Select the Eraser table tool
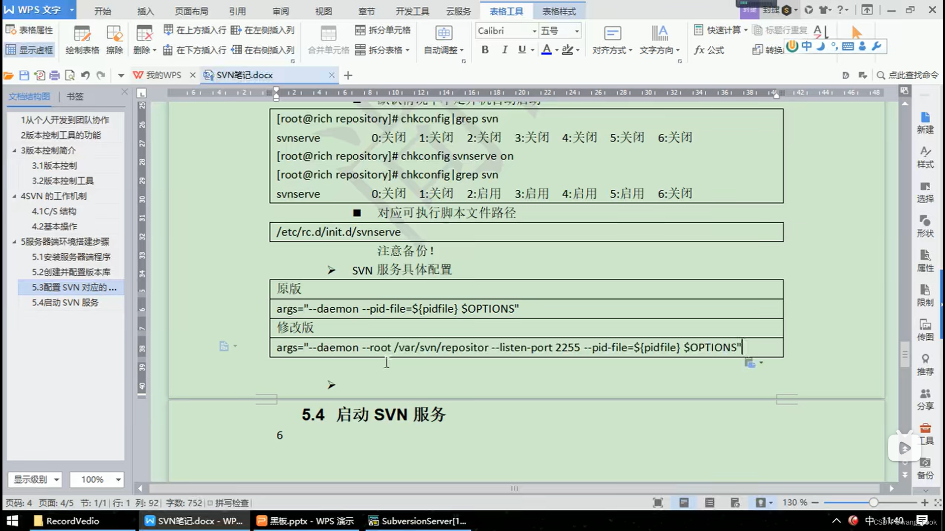 pyautogui.click(x=114, y=34)
